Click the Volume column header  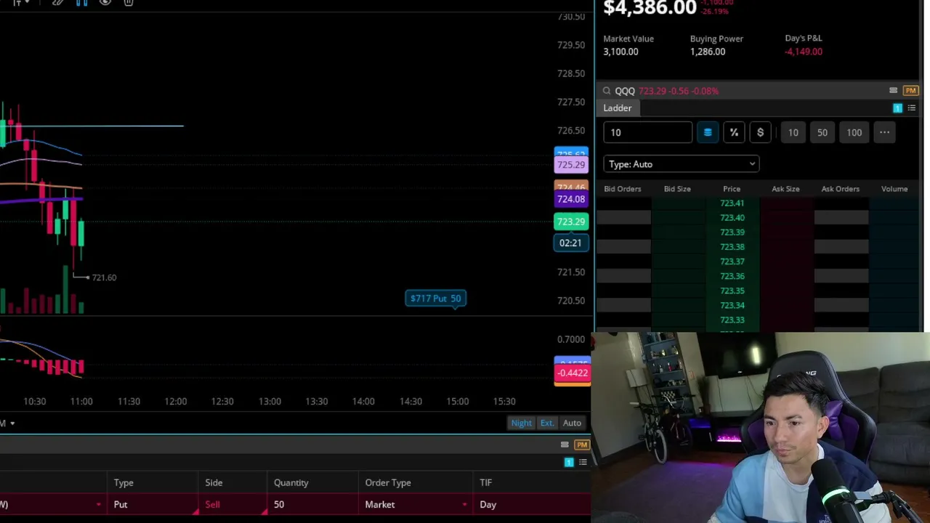(894, 189)
